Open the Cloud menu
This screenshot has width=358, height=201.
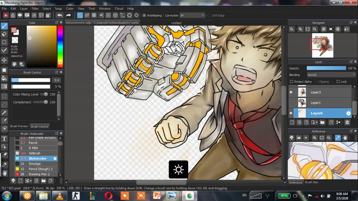(x=119, y=9)
